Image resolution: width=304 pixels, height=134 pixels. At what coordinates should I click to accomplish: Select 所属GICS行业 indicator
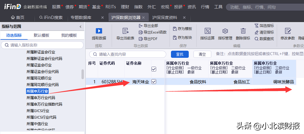(38, 111)
